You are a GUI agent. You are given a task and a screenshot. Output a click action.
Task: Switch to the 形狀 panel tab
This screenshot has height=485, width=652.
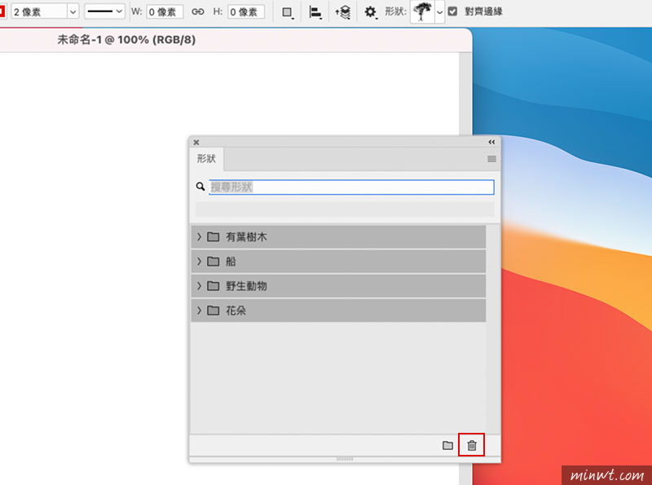coord(207,158)
